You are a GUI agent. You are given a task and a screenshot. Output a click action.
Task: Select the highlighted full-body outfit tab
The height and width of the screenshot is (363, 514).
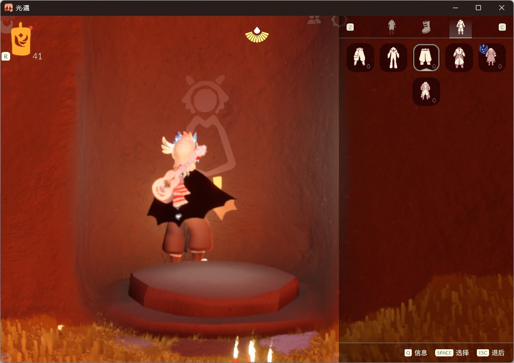point(461,27)
